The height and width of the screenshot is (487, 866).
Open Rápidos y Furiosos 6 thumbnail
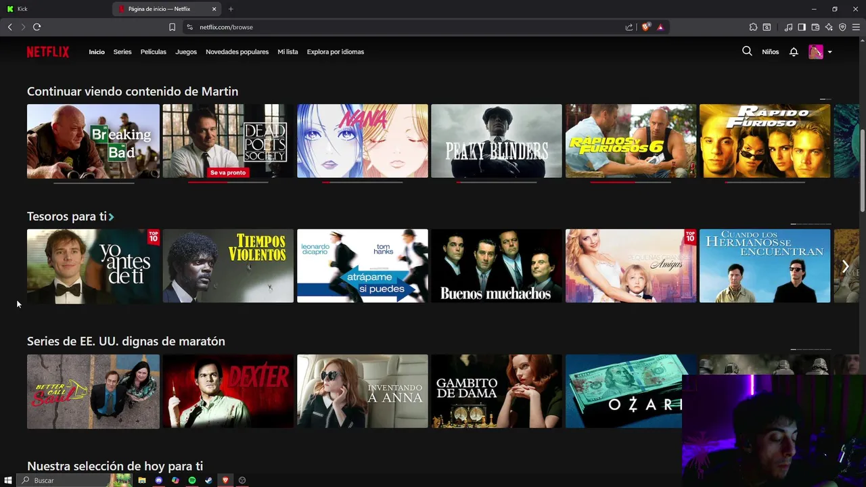point(631,141)
